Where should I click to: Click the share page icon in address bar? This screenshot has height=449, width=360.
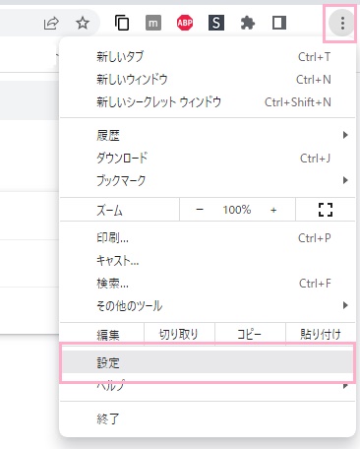pos(51,24)
